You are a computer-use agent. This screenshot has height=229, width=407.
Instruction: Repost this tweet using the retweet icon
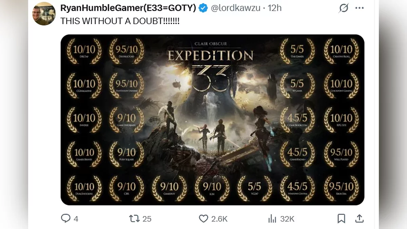click(x=134, y=218)
